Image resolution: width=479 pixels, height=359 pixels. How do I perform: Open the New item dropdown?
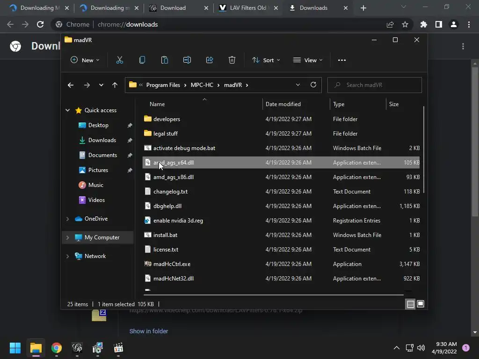point(85,60)
